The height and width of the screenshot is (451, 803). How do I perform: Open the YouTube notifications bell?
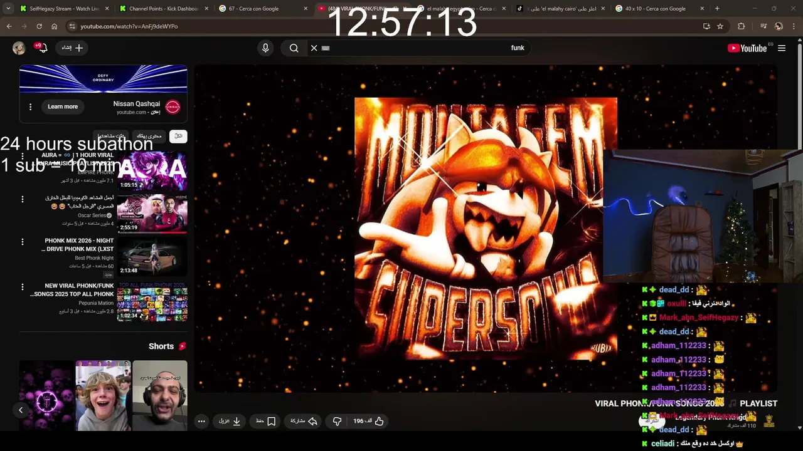[x=43, y=48]
